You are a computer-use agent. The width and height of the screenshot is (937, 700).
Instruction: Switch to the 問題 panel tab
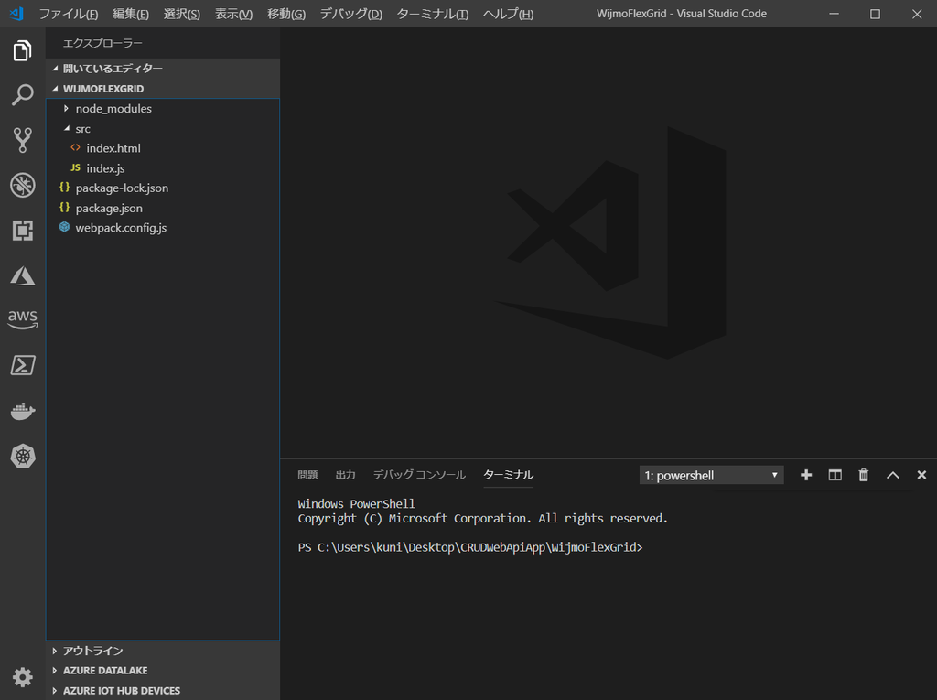point(307,475)
